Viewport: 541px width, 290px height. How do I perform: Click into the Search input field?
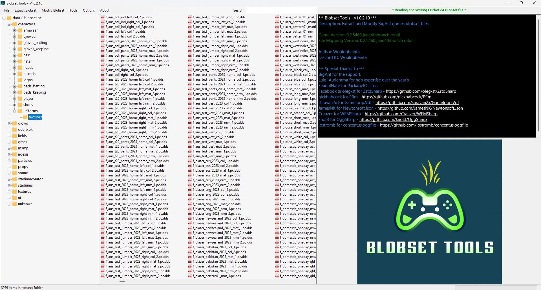coord(281,10)
